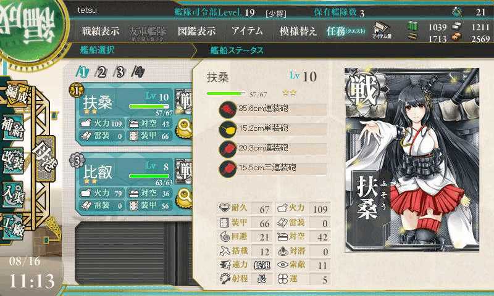494x296 pixels.
Task: Select the 15.2cm単装砲 equipment slot
Action: (273, 129)
